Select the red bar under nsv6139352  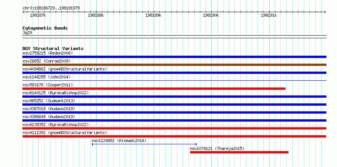pos(174,128)
